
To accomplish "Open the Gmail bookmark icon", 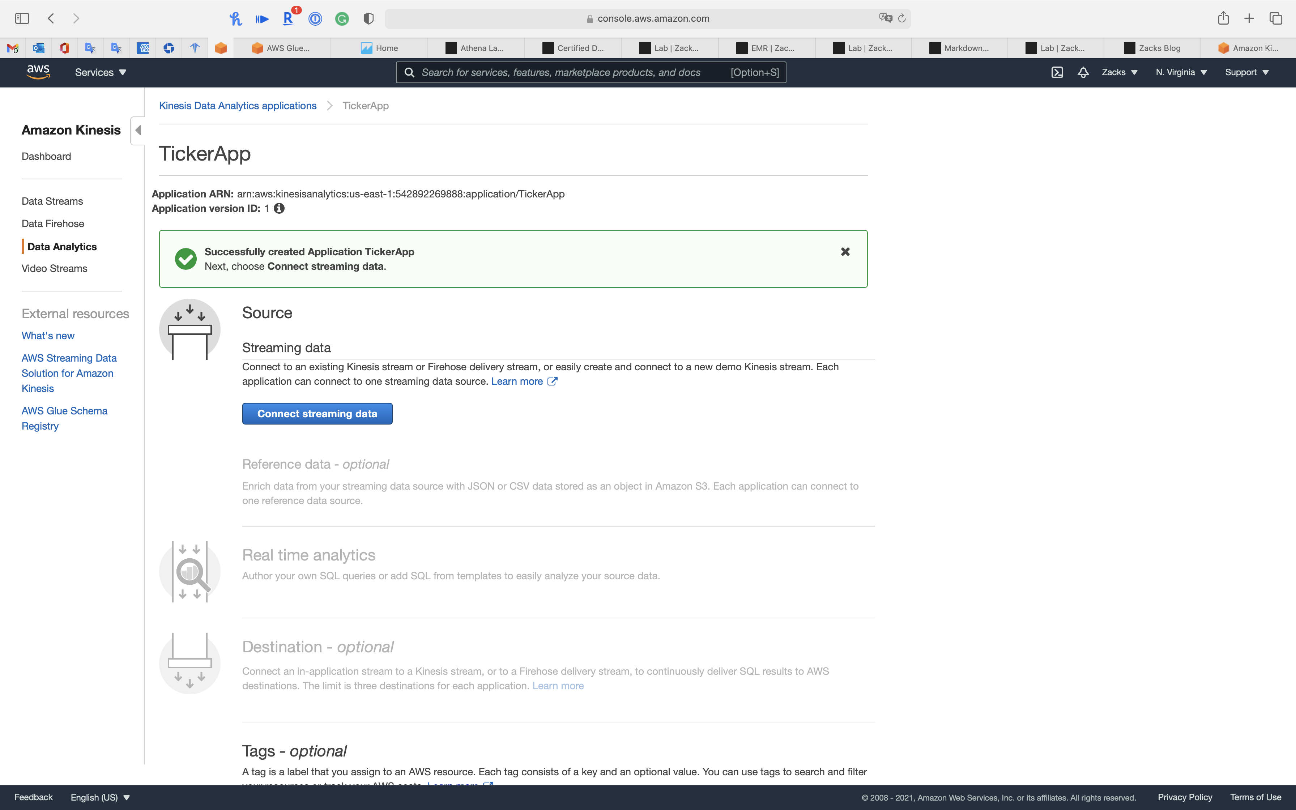I will point(13,48).
